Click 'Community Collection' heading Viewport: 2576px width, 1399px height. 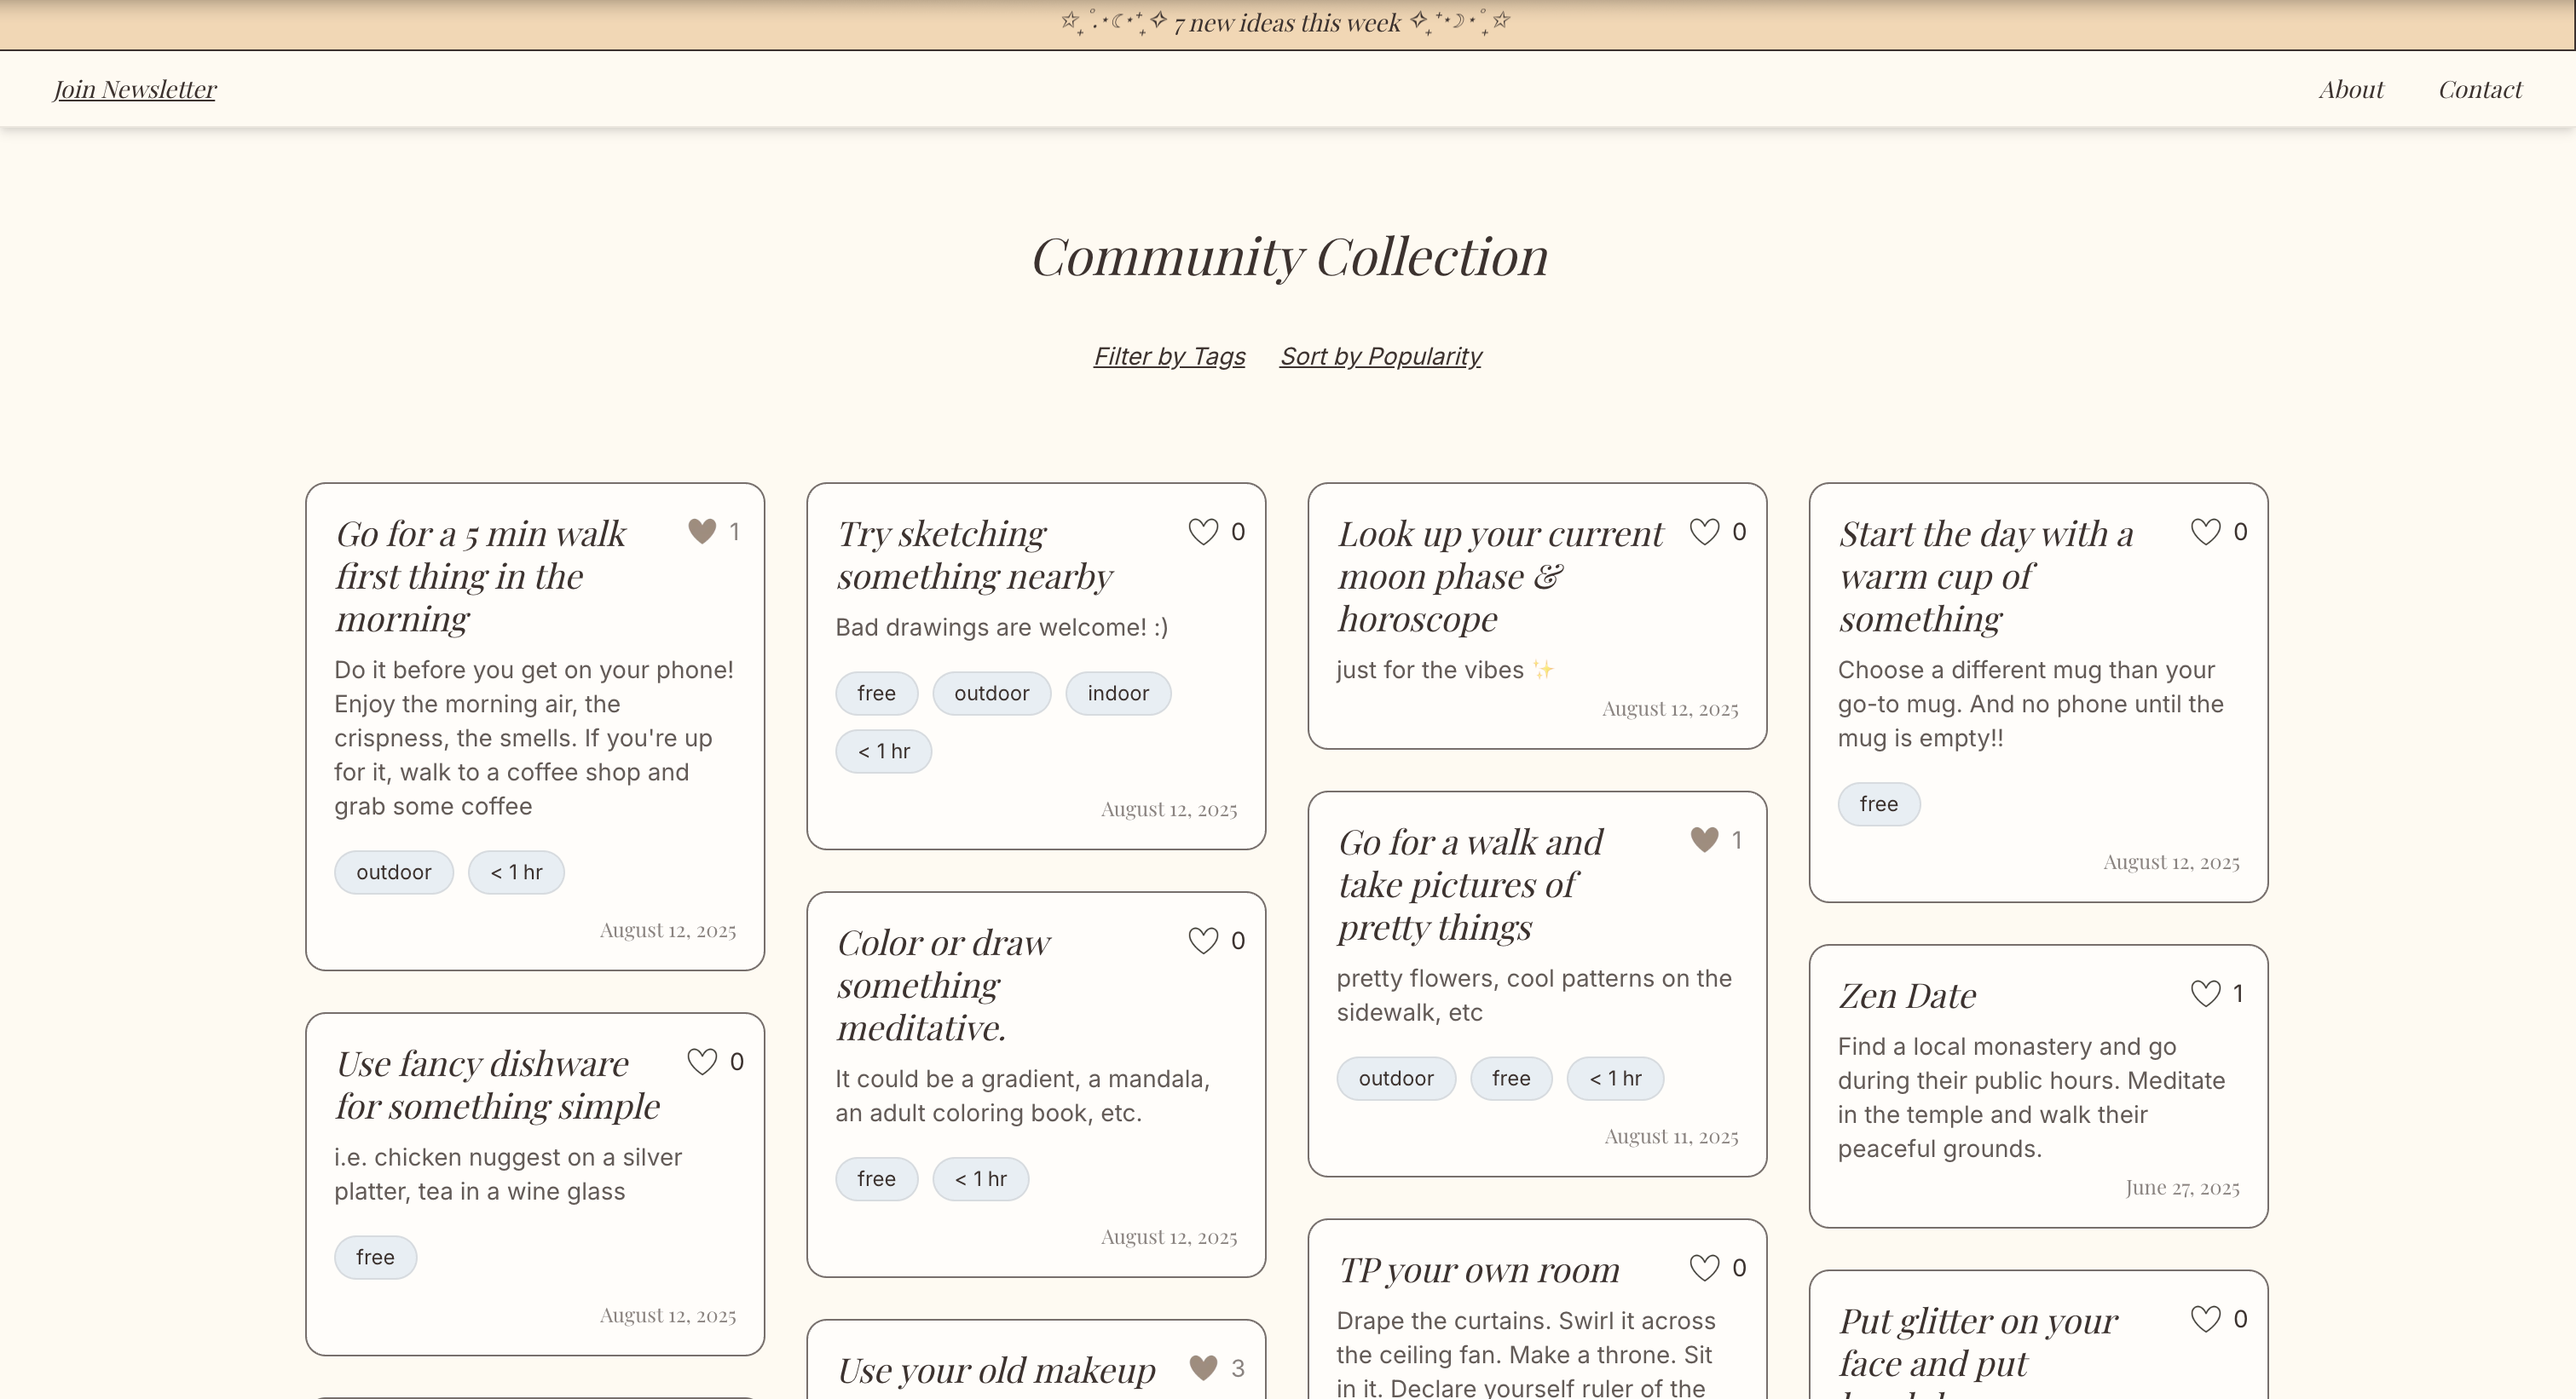point(1290,256)
